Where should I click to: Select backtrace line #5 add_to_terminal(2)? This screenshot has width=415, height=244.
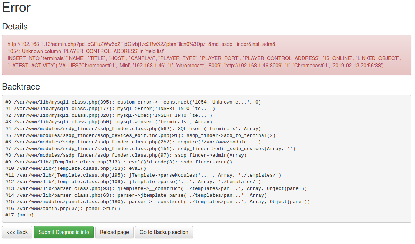140,135
